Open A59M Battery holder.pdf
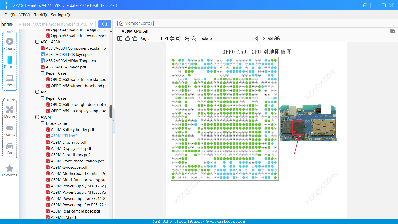This screenshot has width=398, height=224. (x=70, y=129)
